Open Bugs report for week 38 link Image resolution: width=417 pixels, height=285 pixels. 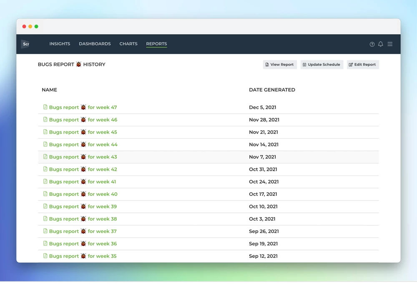[x=83, y=219]
